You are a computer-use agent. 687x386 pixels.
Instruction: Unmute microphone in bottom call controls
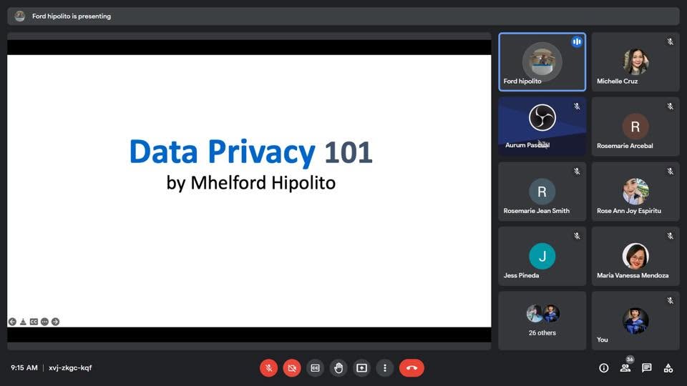(x=268, y=368)
